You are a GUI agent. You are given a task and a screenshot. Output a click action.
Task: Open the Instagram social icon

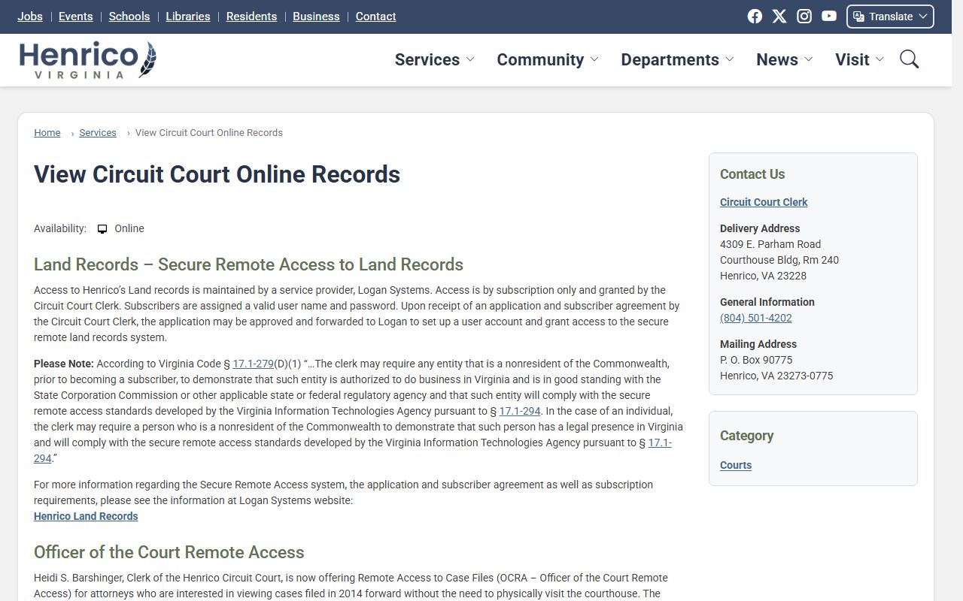click(804, 17)
